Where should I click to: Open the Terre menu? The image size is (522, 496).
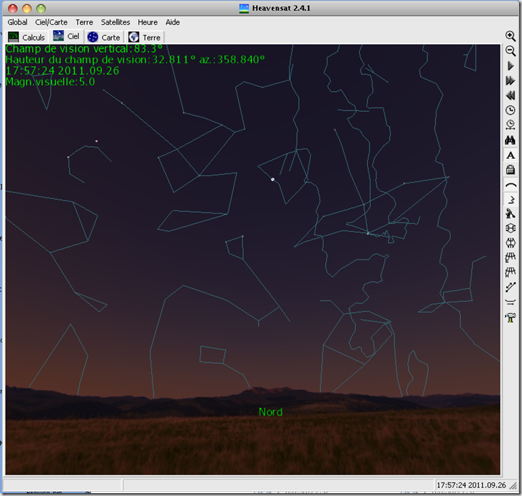point(84,22)
